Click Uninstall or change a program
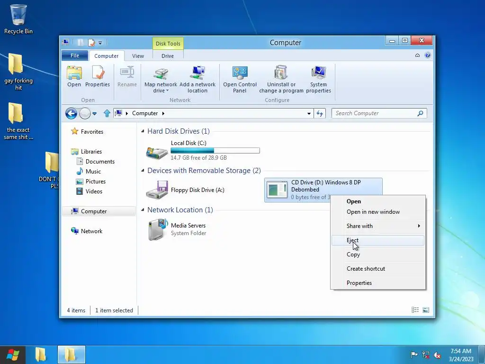 [x=281, y=80]
